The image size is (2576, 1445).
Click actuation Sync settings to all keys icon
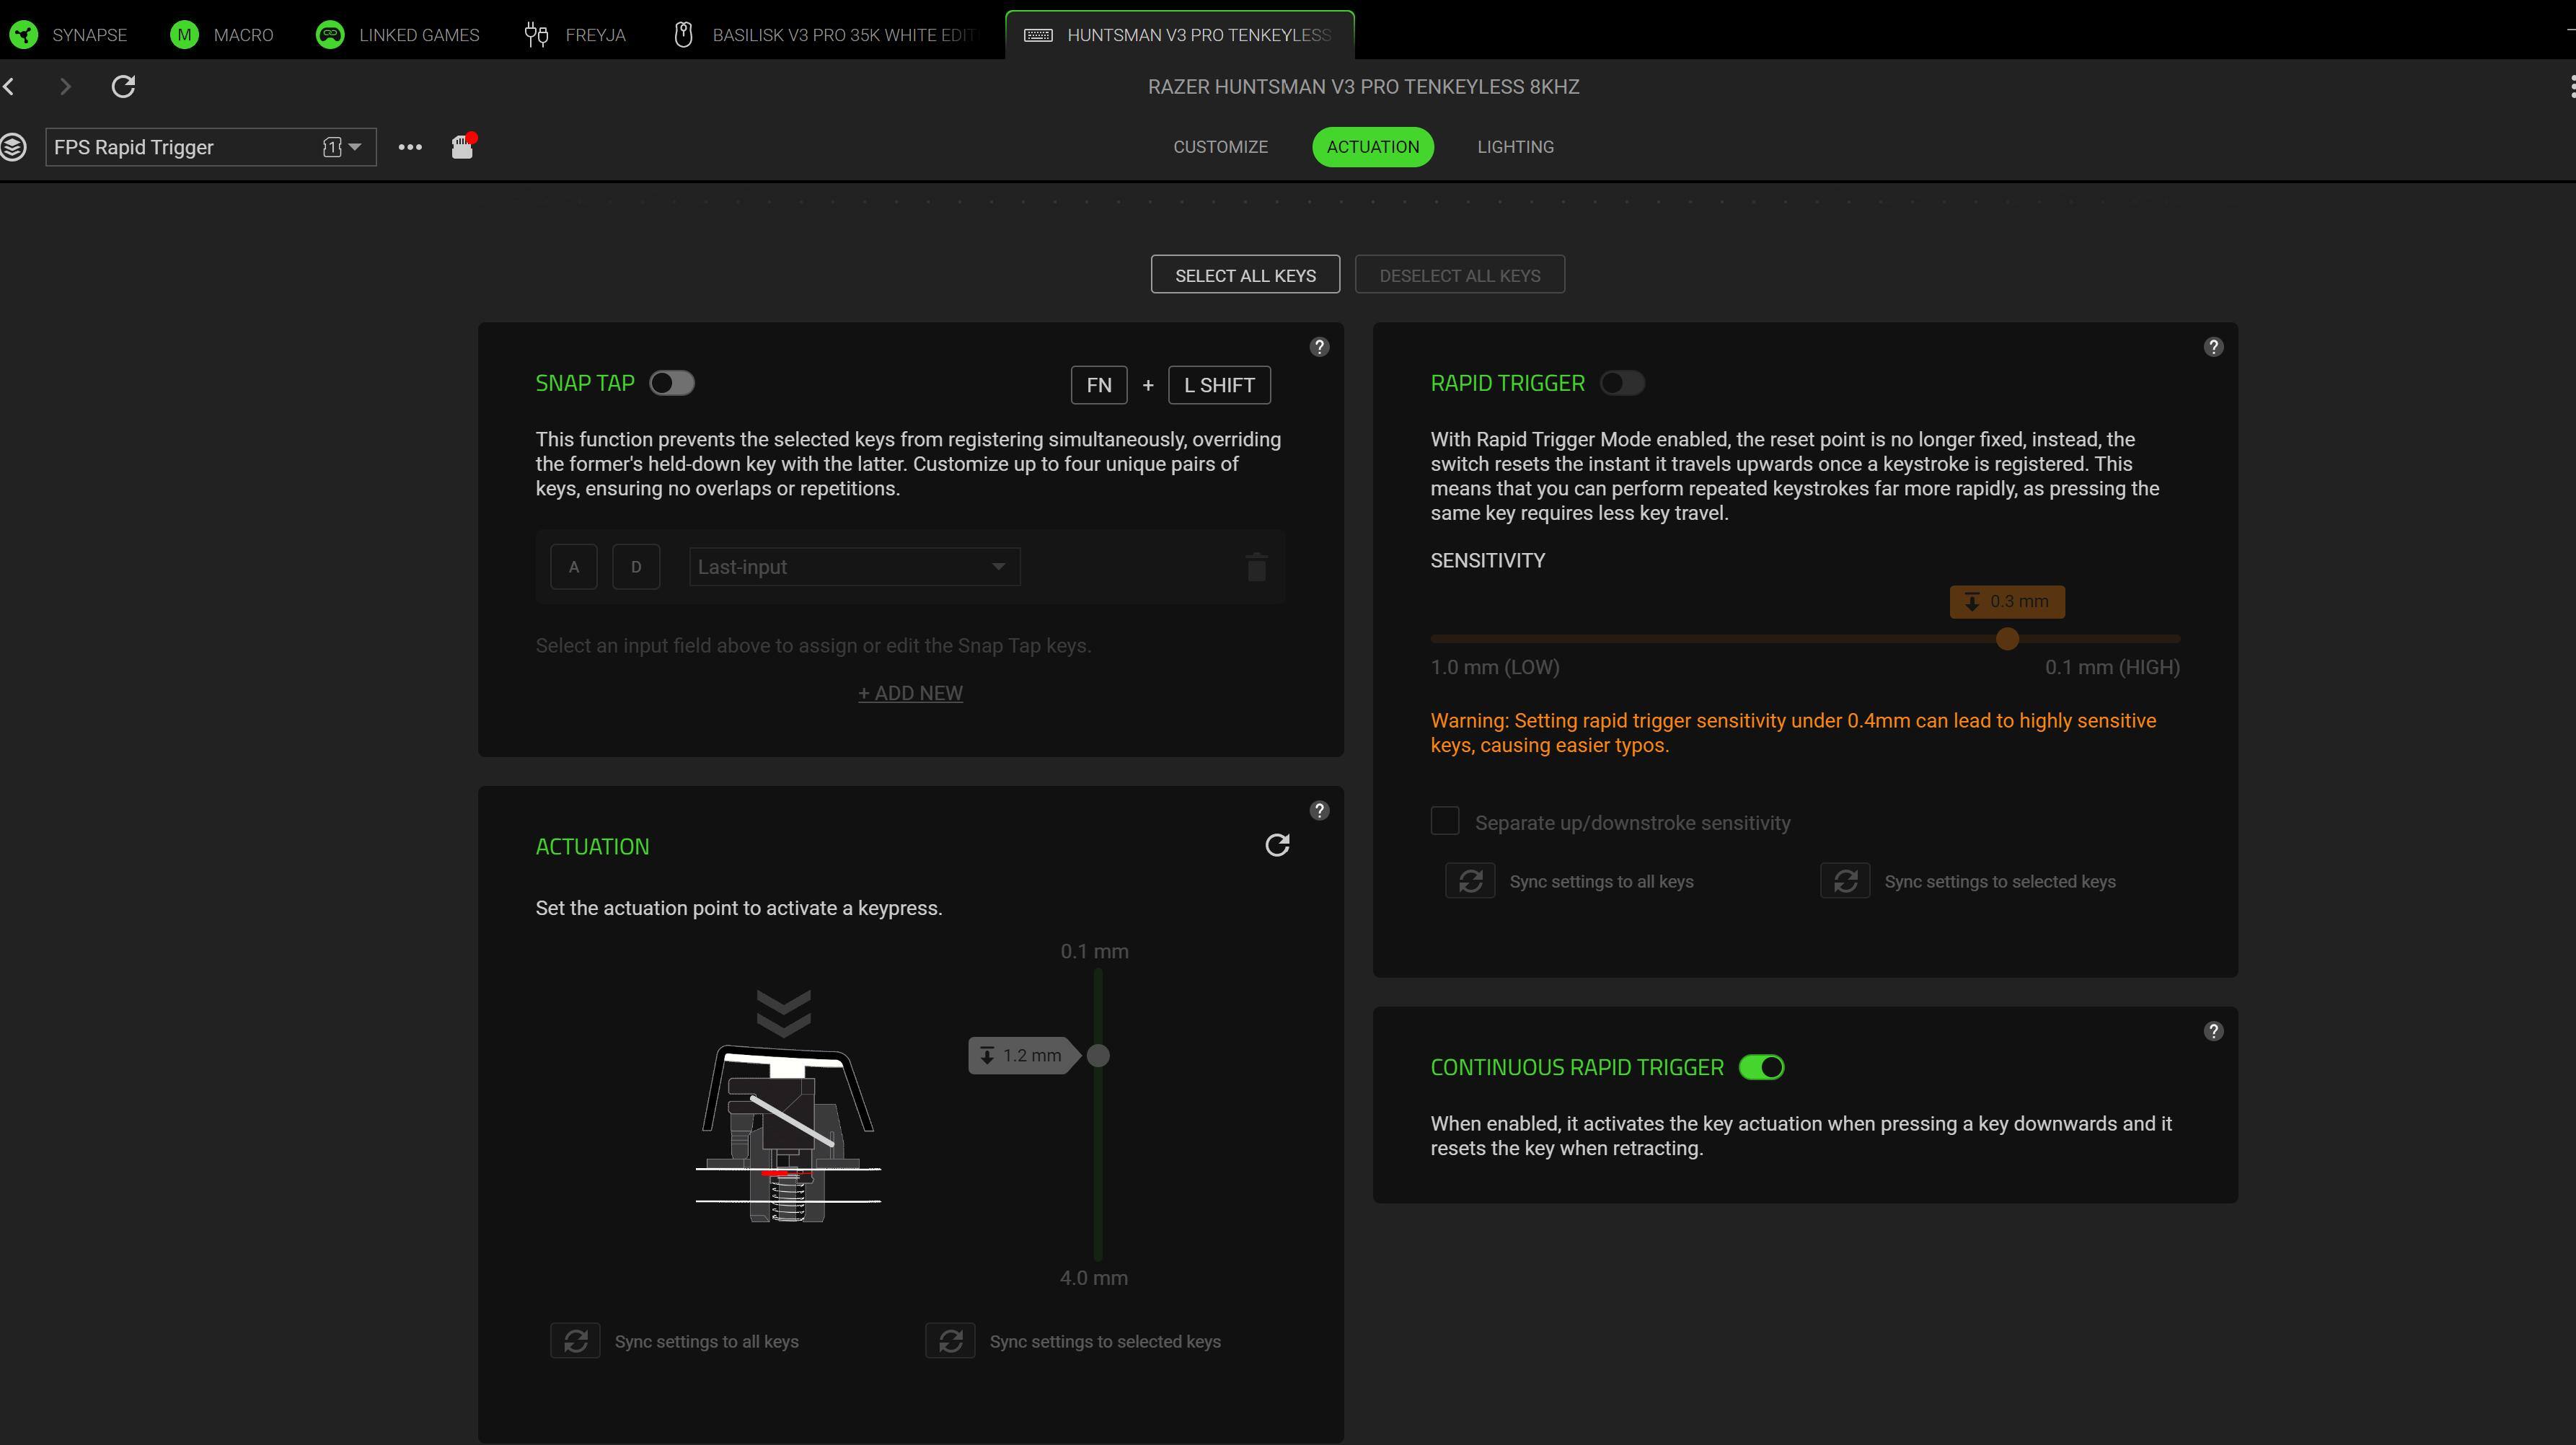coord(575,1341)
